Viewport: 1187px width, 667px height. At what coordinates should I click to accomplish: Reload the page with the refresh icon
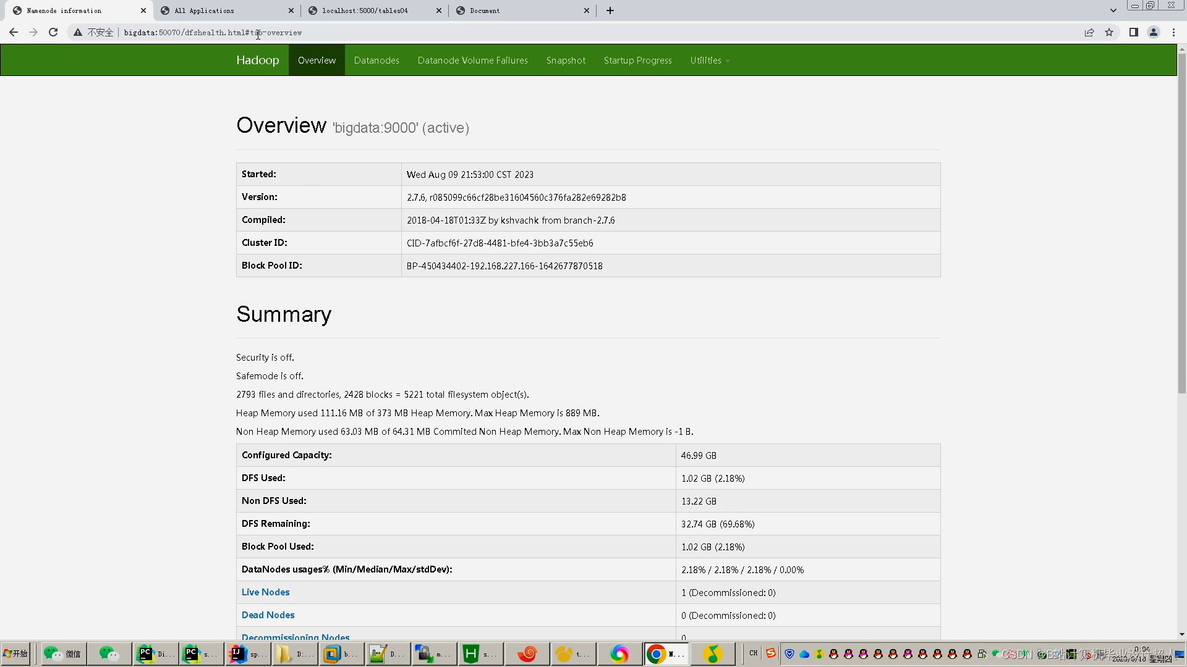click(53, 32)
